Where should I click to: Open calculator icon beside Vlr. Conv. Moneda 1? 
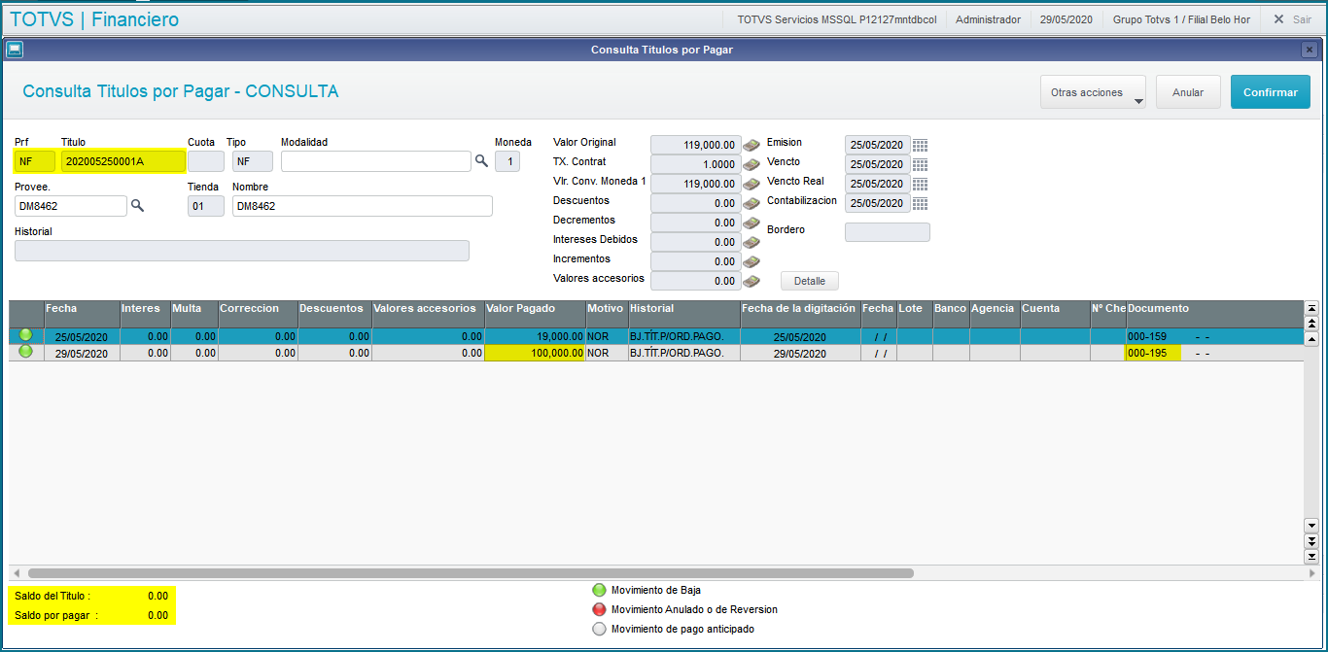click(751, 184)
